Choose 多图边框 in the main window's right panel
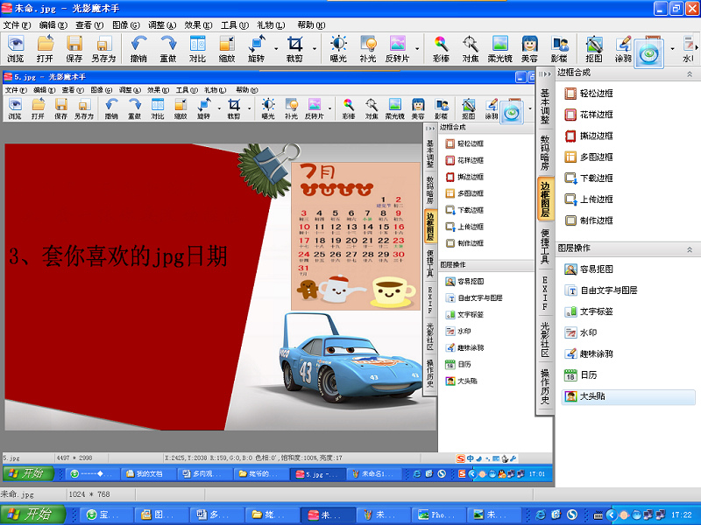The height and width of the screenshot is (525, 701). 589,157
